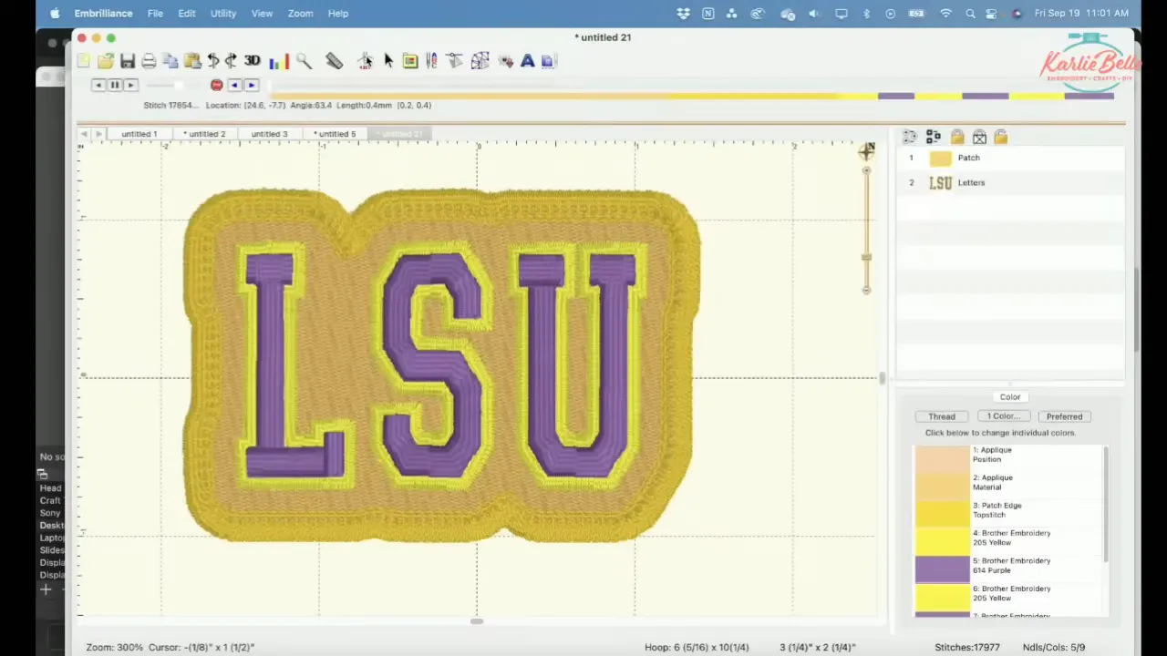The height and width of the screenshot is (656, 1167).
Task: Open Dropbox in the menu bar
Action: pyautogui.click(x=683, y=13)
